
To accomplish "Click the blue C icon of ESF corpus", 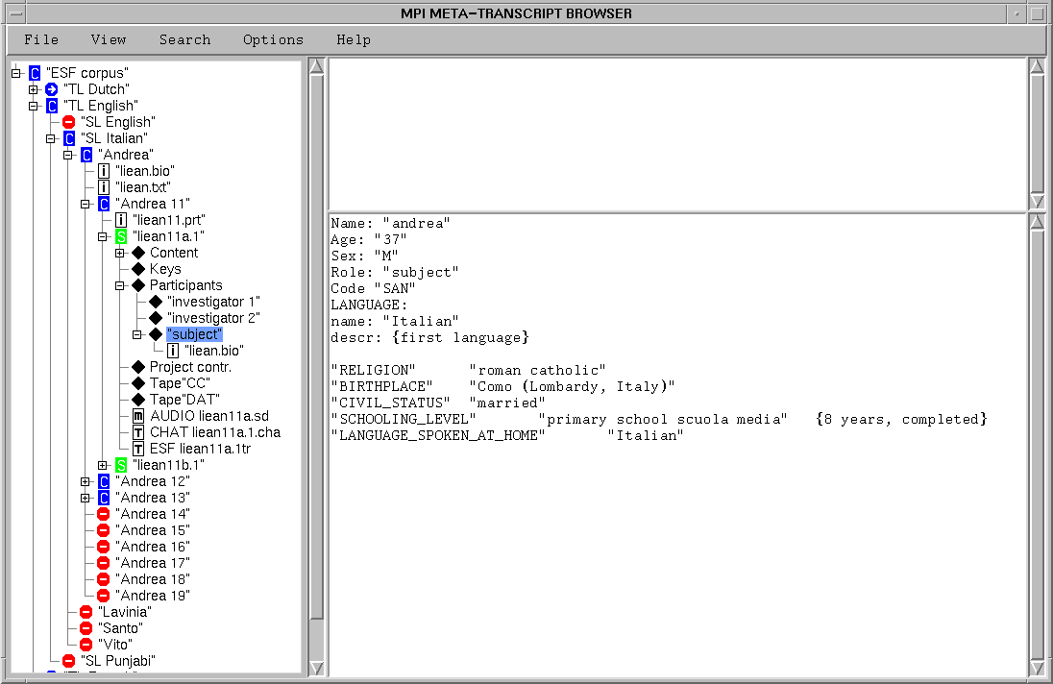I will (35, 73).
